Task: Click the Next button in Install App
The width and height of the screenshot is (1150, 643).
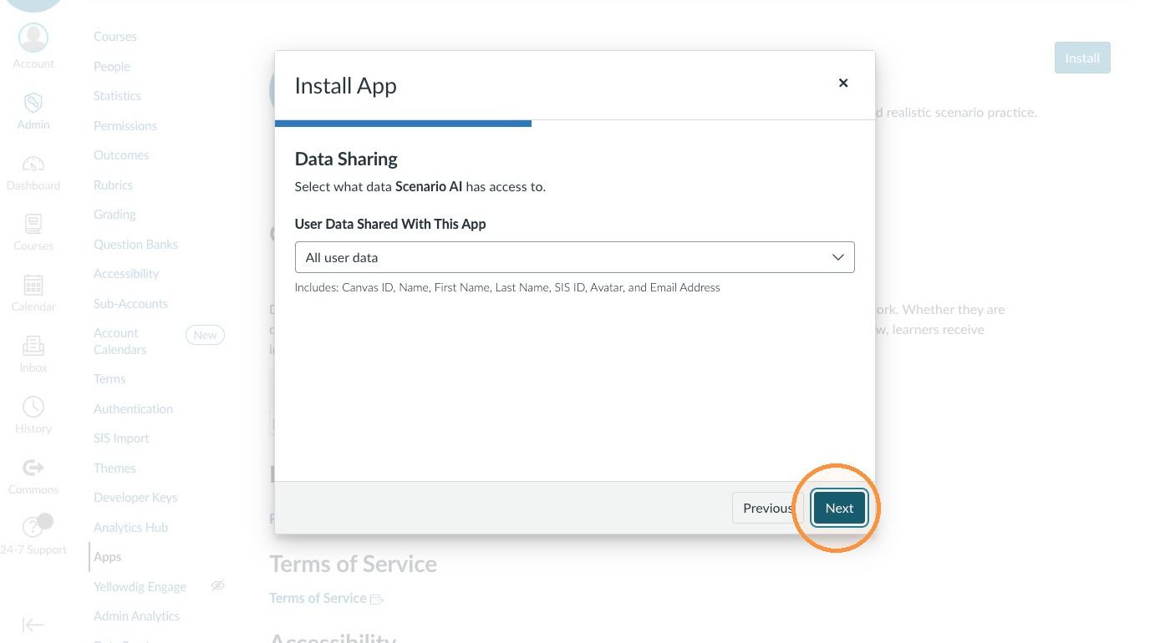Action: point(840,508)
